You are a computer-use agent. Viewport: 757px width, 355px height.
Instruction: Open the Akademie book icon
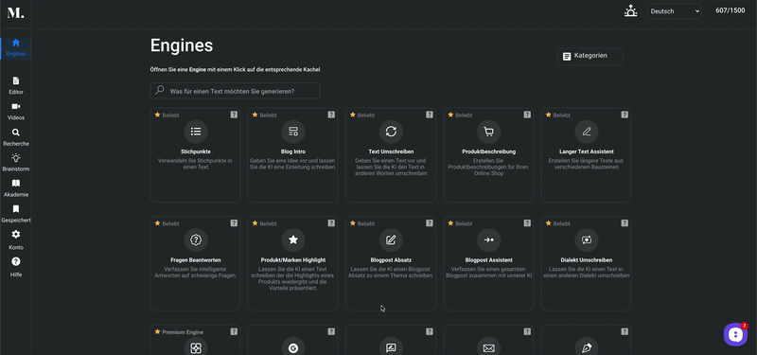[16, 188]
